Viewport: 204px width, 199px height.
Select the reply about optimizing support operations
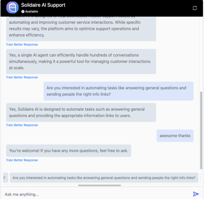[x=81, y=29]
